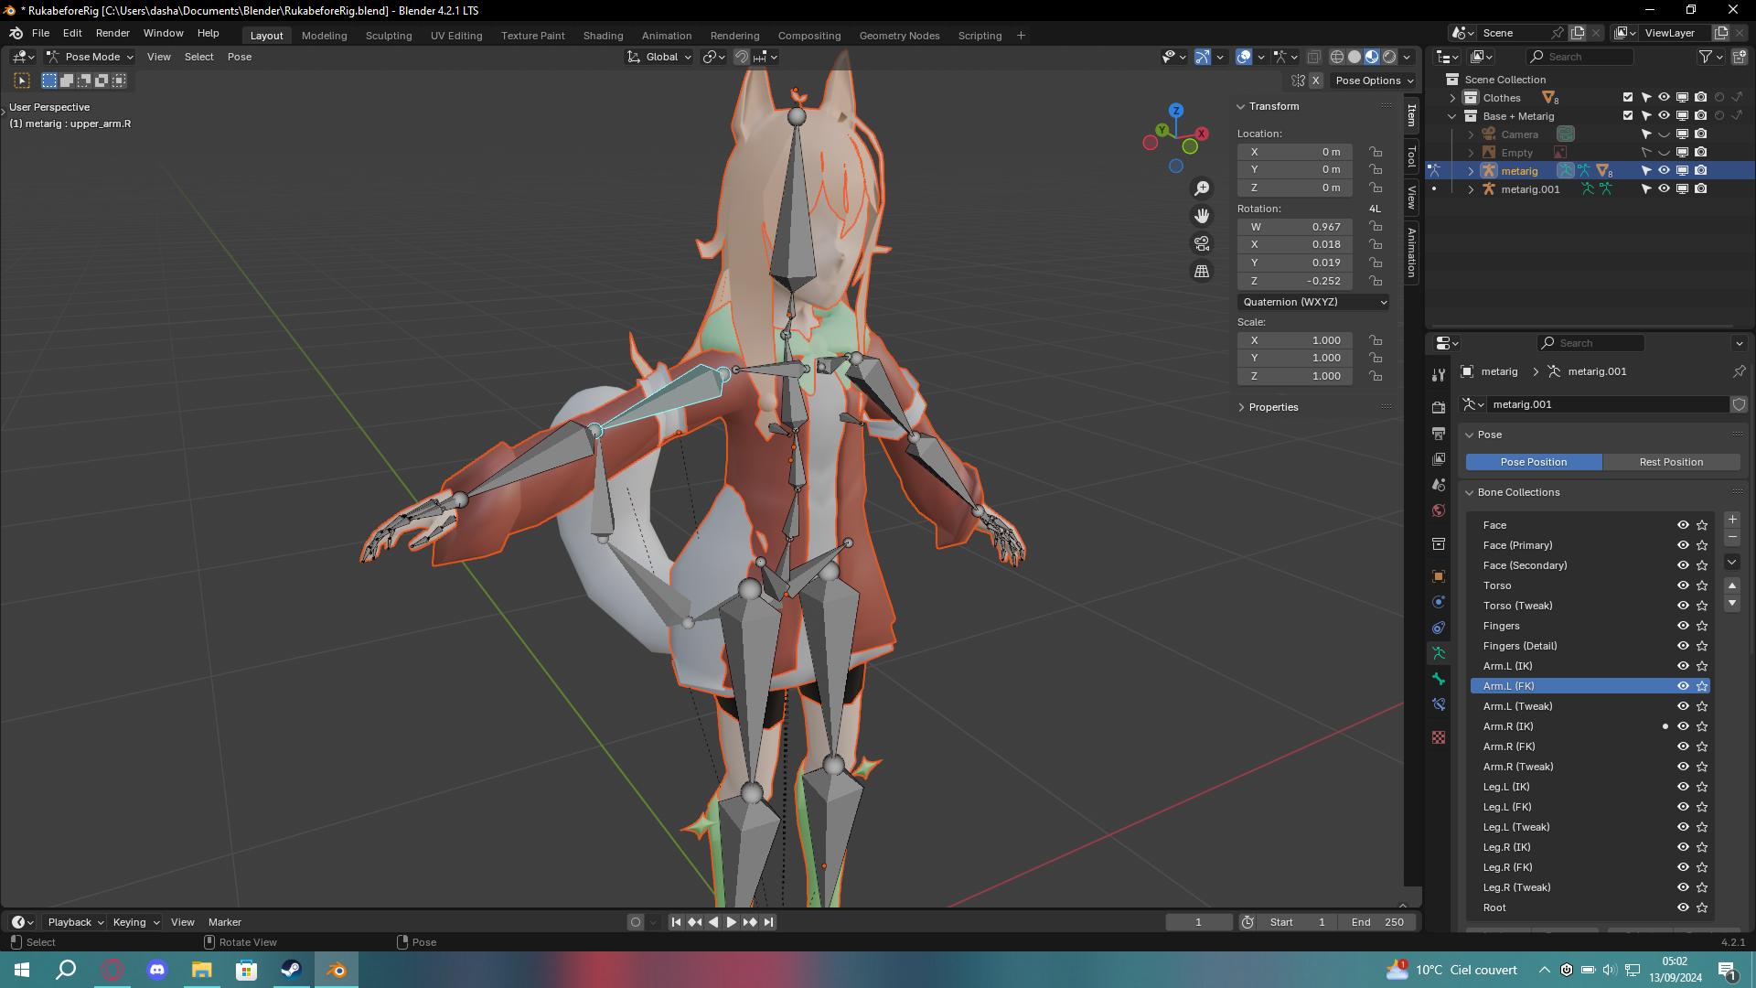
Task: Open the Tool properties tab
Action: click(1439, 374)
